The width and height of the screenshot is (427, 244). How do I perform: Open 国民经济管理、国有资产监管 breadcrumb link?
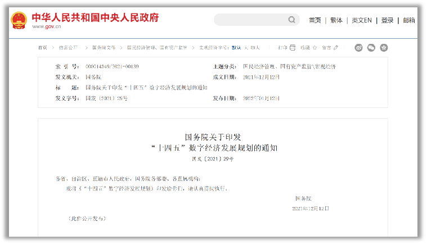(157, 48)
